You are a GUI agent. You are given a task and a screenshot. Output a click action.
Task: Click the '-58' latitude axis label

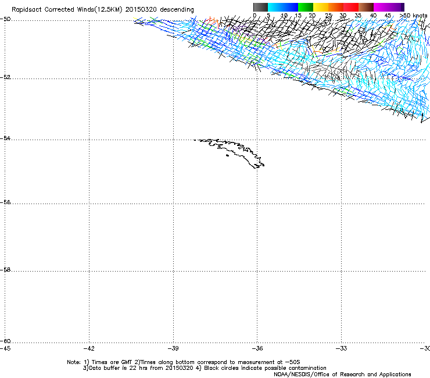click(5, 270)
